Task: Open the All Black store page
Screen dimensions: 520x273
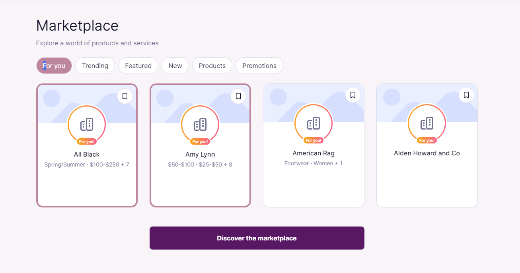Action: pyautogui.click(x=87, y=154)
